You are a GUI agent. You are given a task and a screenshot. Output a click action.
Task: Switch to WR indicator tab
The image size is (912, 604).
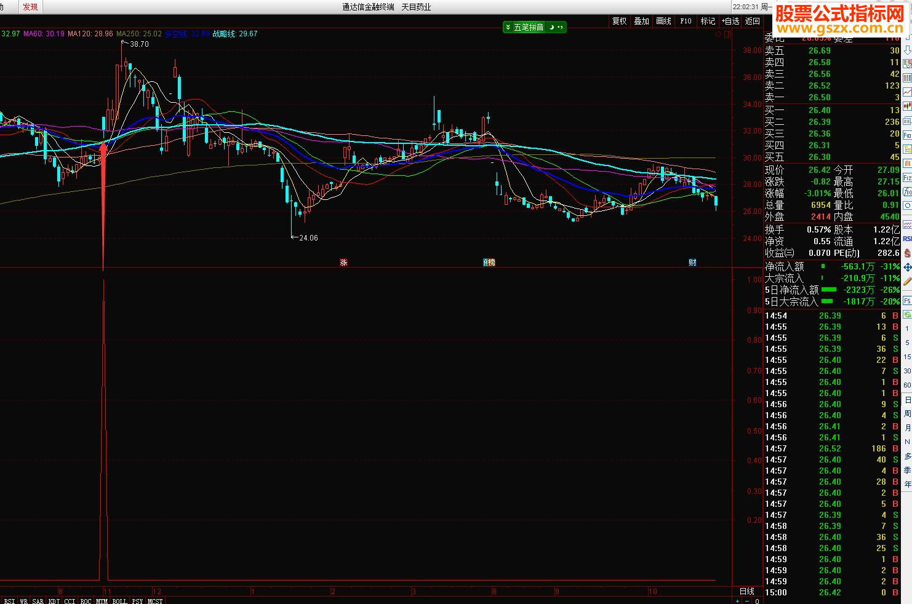pos(23,601)
